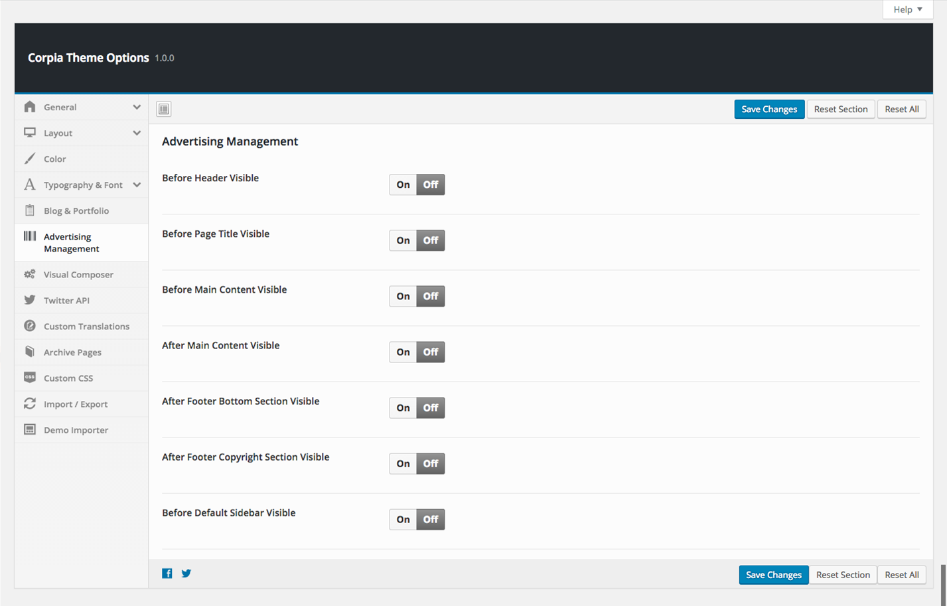Click the Import / Export refresh icon
This screenshot has height=606, width=947.
pos(30,404)
